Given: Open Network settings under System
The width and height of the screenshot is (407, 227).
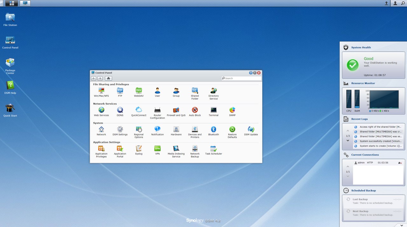Looking at the screenshot, I should 101,131.
